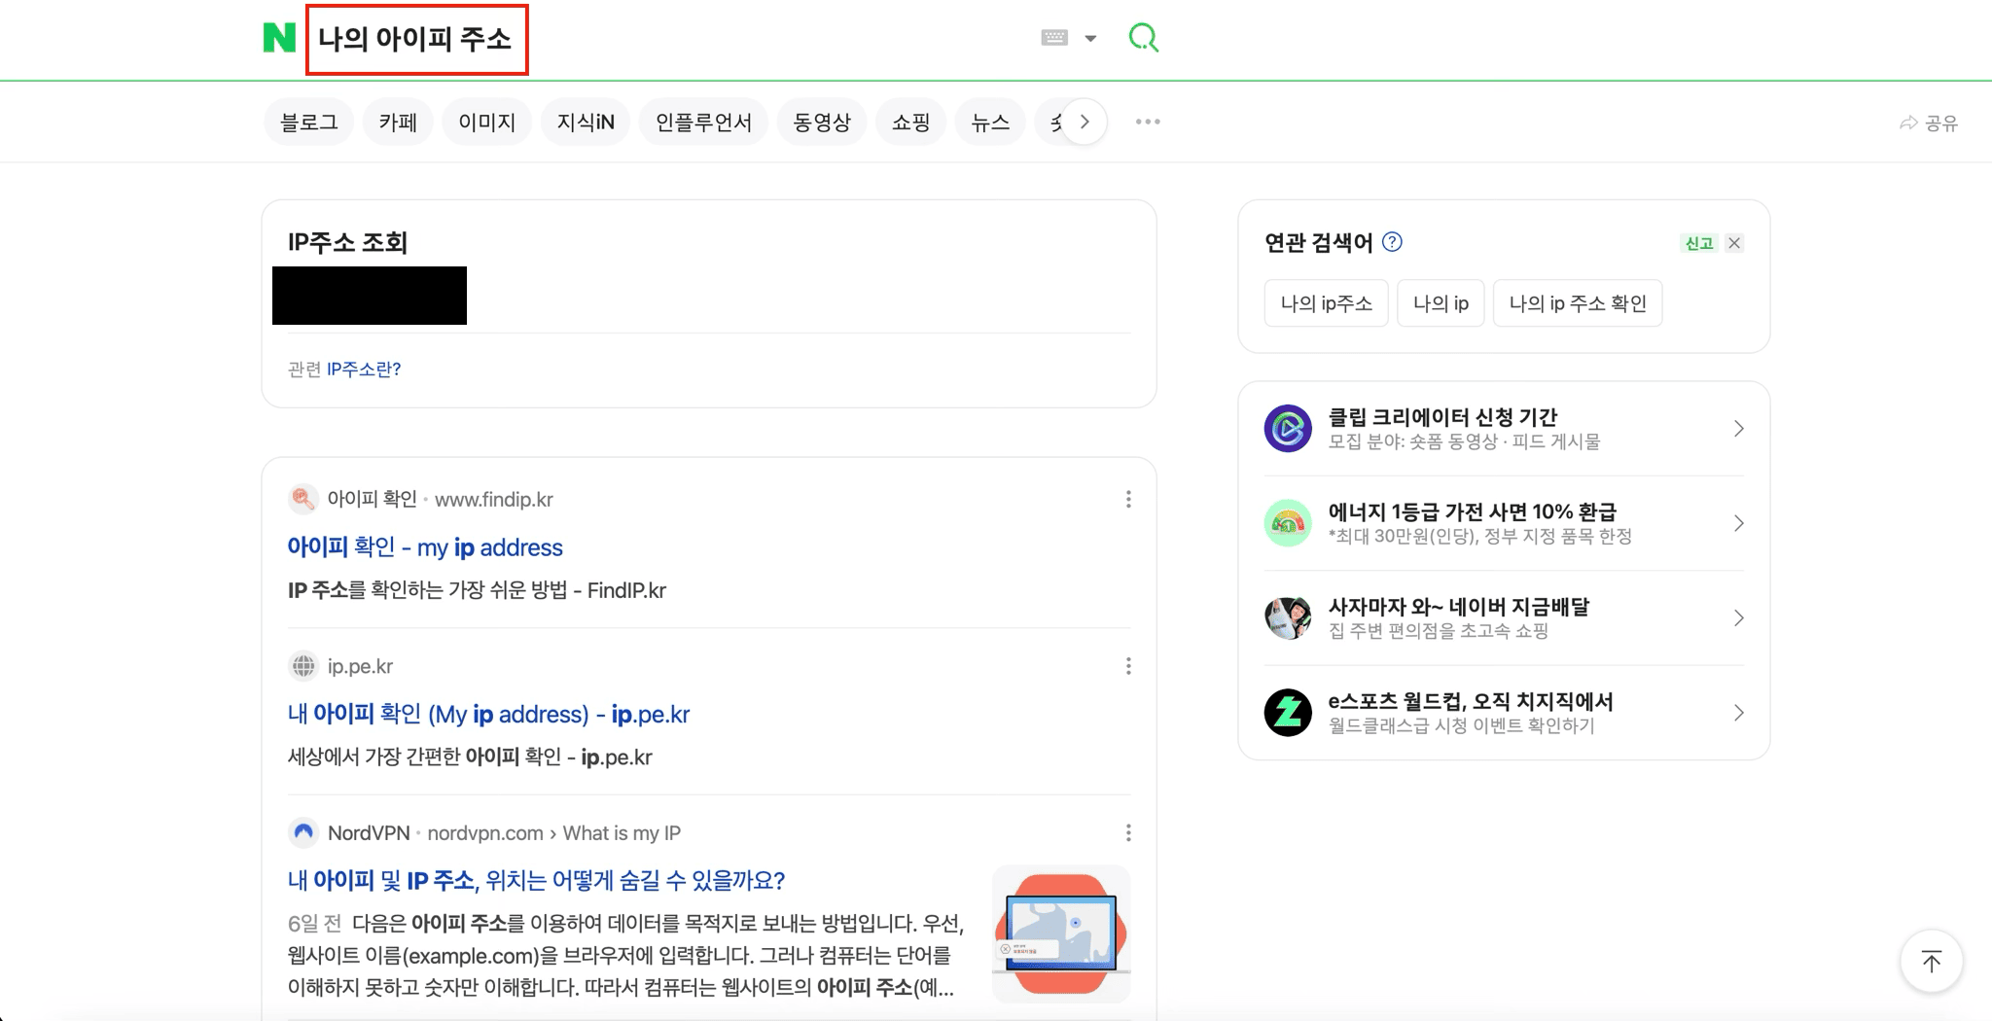Image resolution: width=1992 pixels, height=1021 pixels.
Task: Click the help icon beside 연관 검색어
Action: coord(1392,242)
